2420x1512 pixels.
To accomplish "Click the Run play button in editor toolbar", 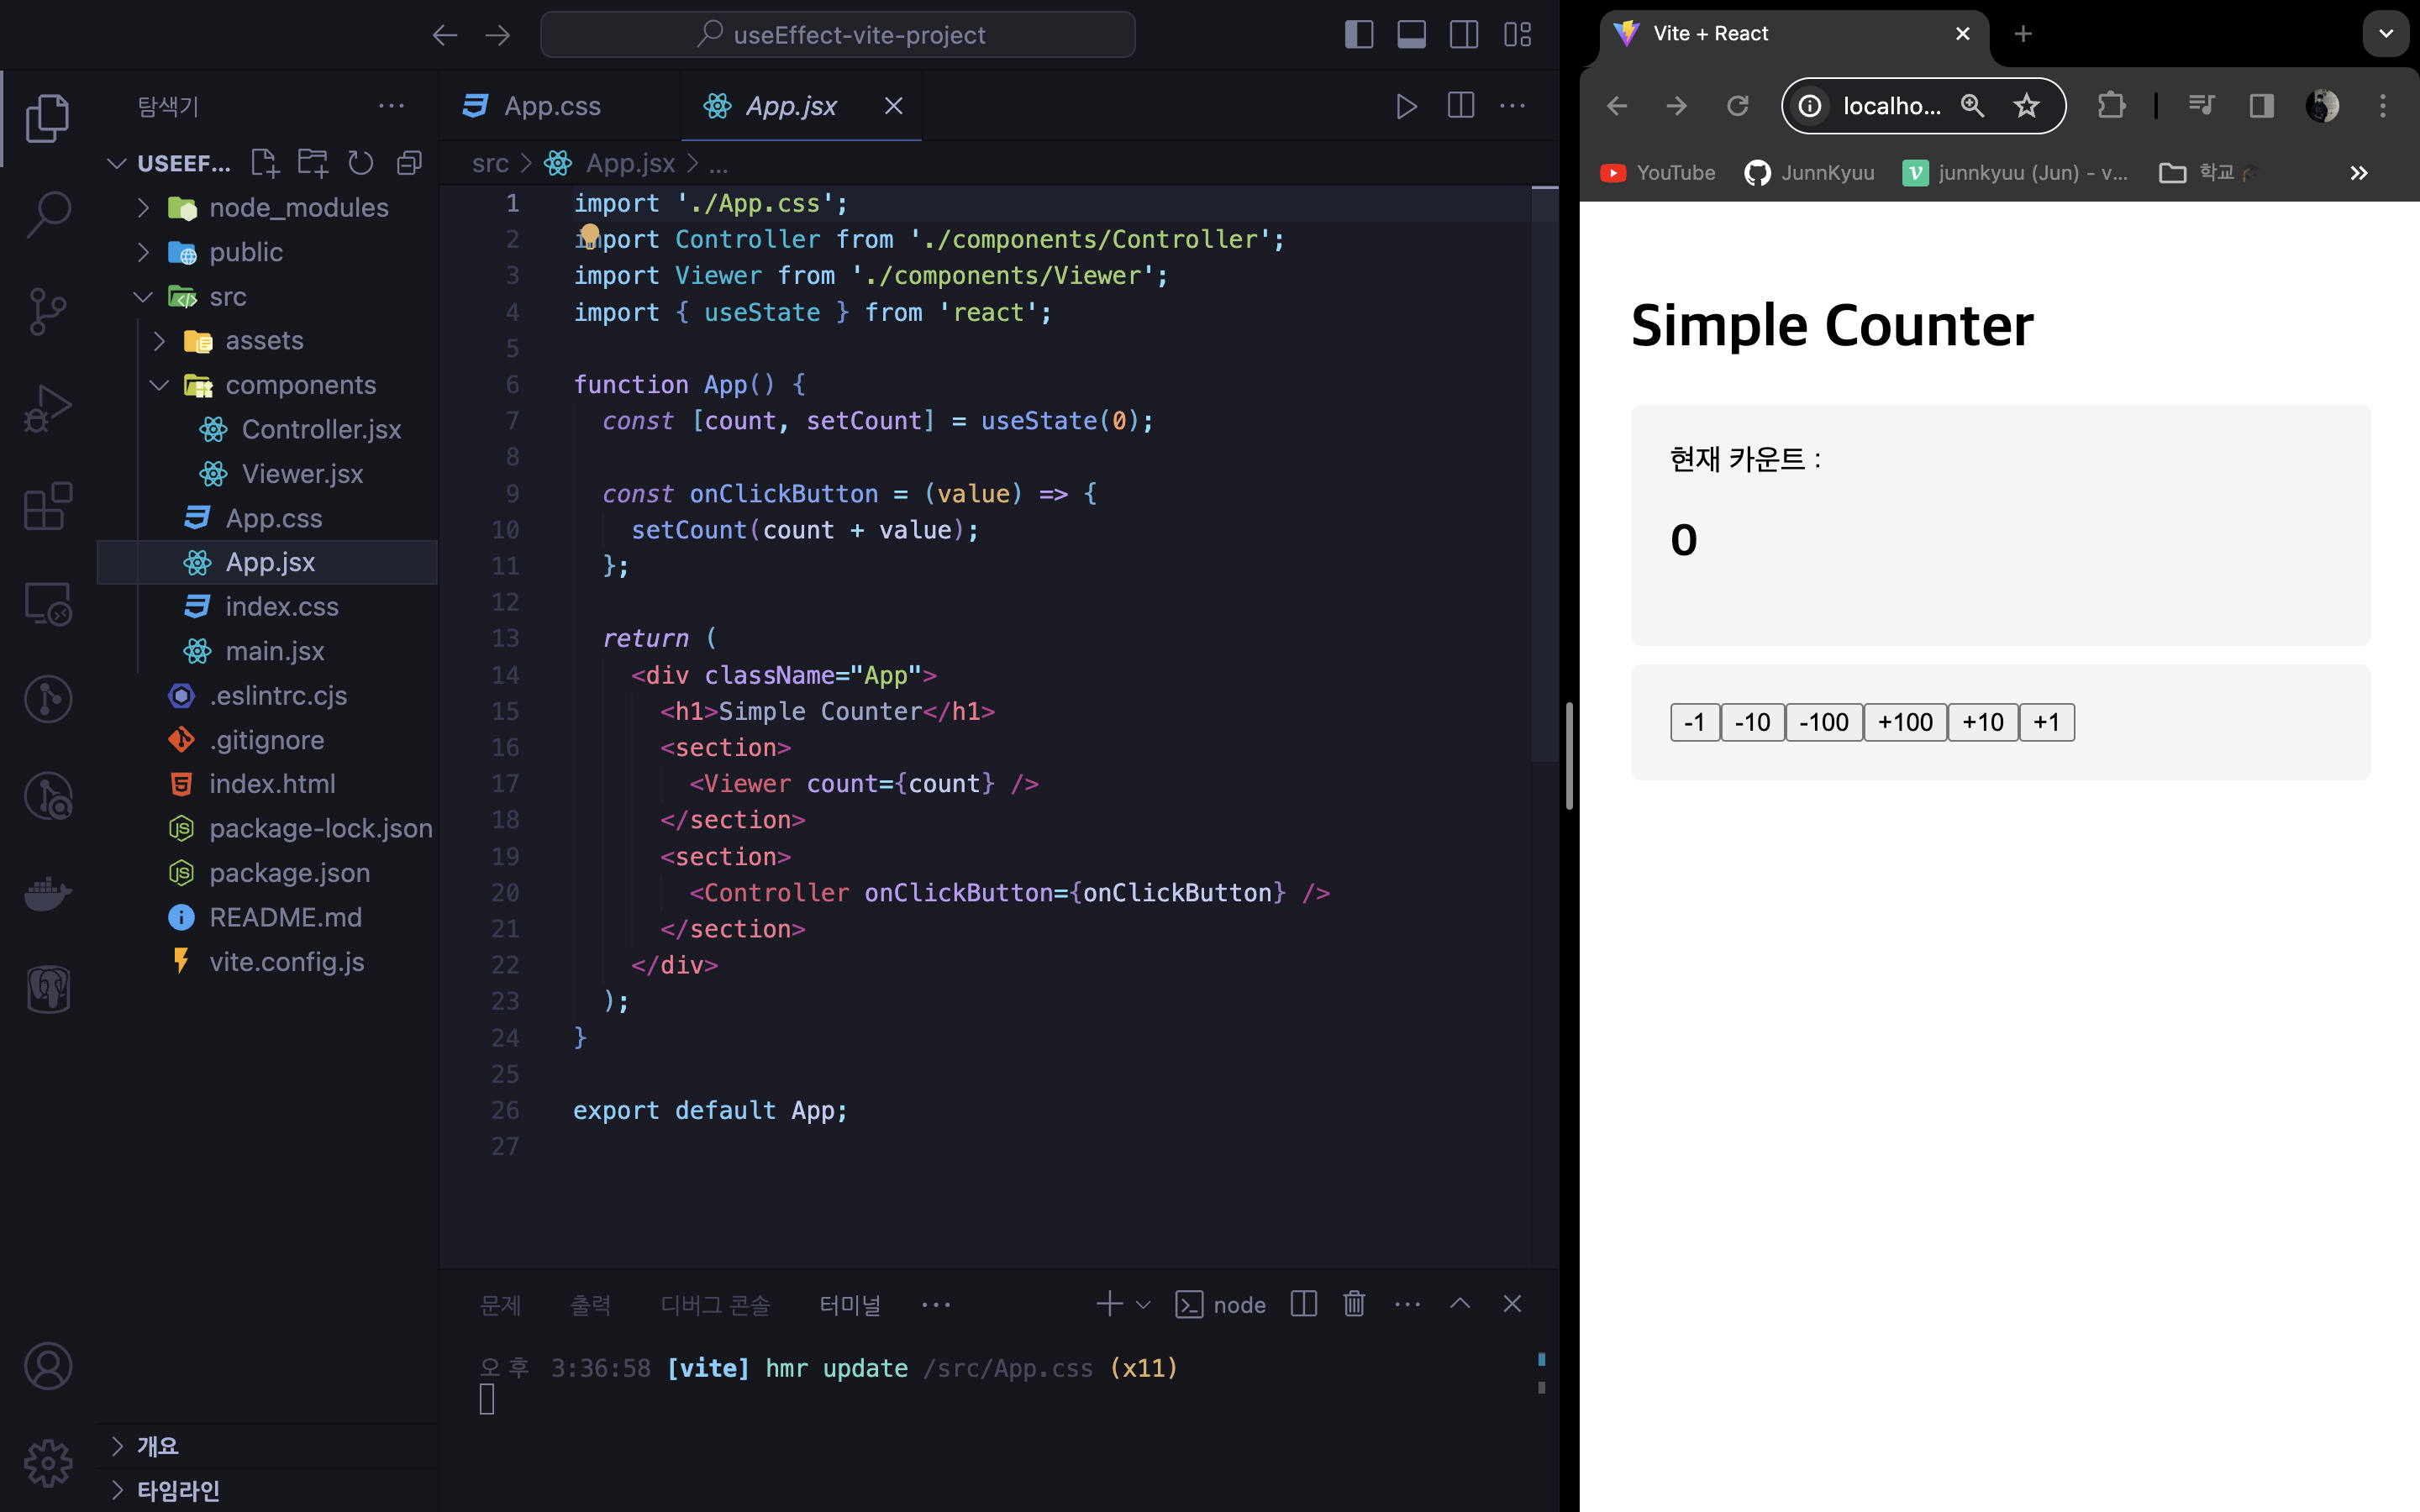I will (x=1406, y=106).
